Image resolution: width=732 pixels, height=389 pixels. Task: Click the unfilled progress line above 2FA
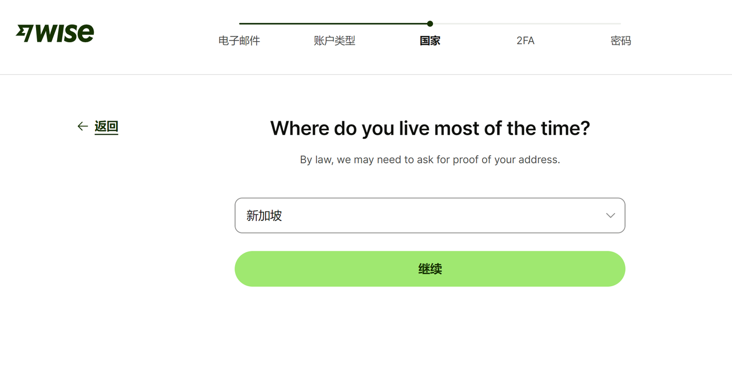(525, 23)
